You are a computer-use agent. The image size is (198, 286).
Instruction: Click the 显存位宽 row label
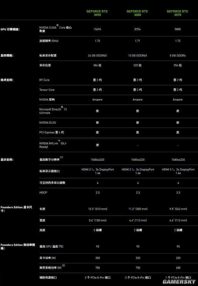pyautogui.click(x=45, y=65)
